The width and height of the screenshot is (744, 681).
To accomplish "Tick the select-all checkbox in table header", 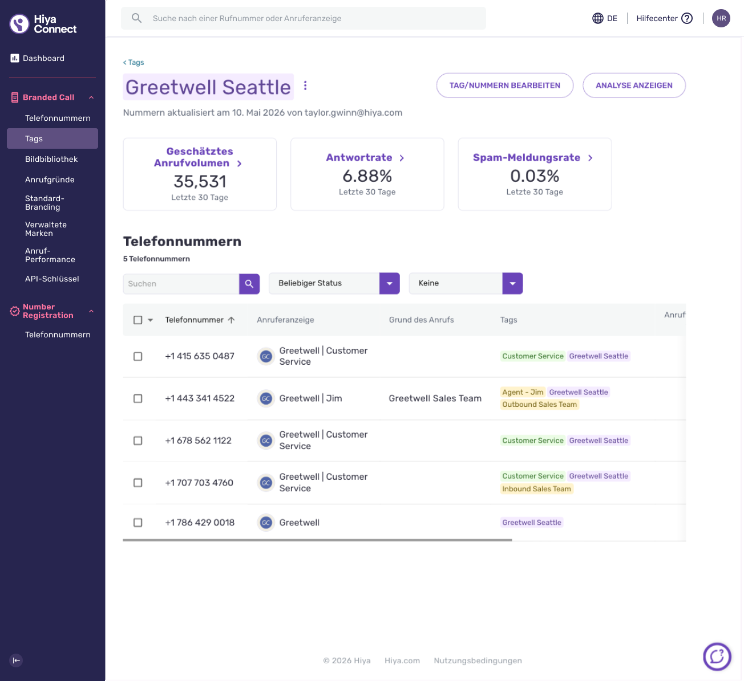I will (138, 320).
